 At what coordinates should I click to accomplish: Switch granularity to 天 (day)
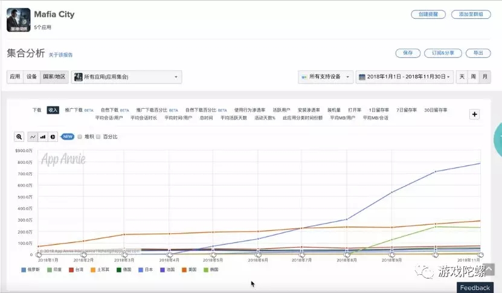point(462,77)
